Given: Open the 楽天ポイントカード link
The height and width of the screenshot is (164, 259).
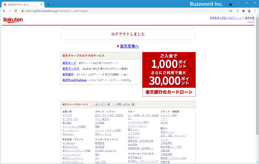Looking at the screenshot, I should (73, 158).
